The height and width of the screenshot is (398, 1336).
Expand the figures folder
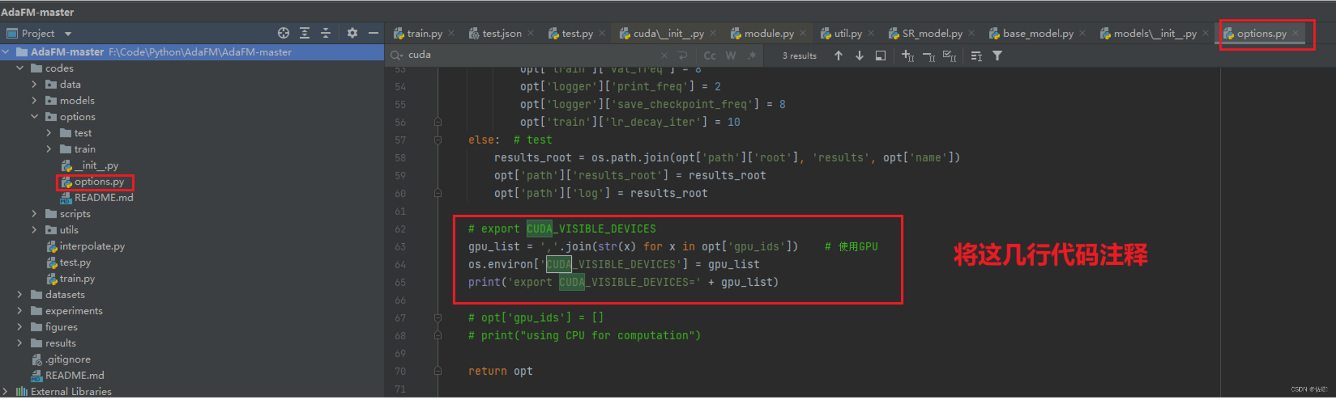[x=20, y=327]
